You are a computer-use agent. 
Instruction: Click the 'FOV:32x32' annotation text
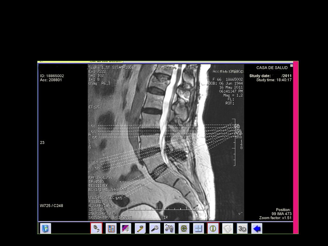(98, 202)
